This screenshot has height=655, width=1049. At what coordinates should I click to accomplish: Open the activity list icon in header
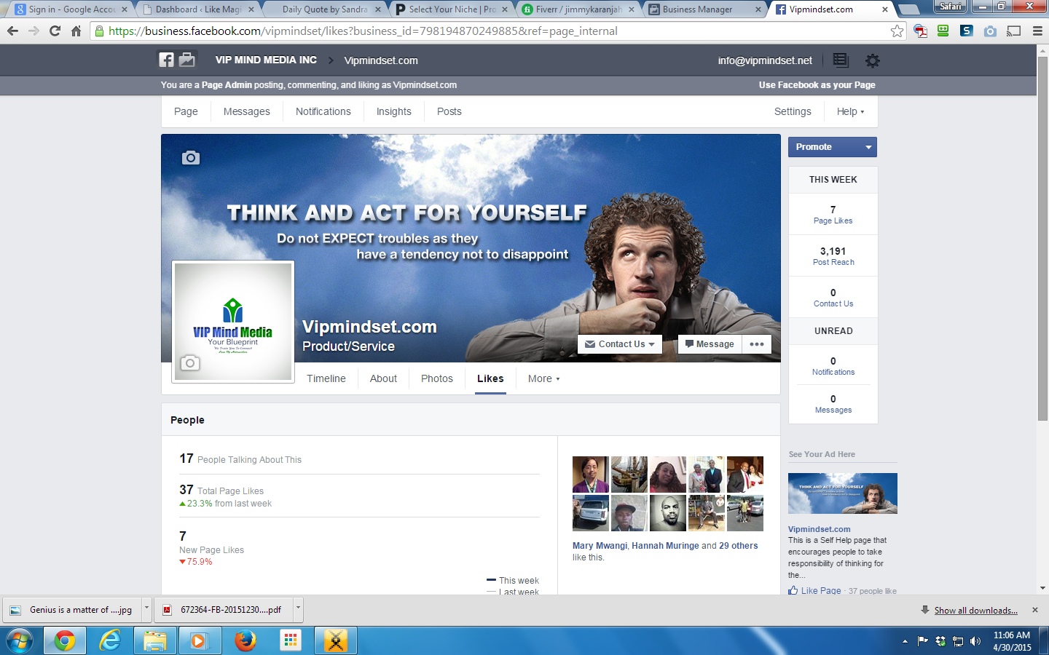841,60
